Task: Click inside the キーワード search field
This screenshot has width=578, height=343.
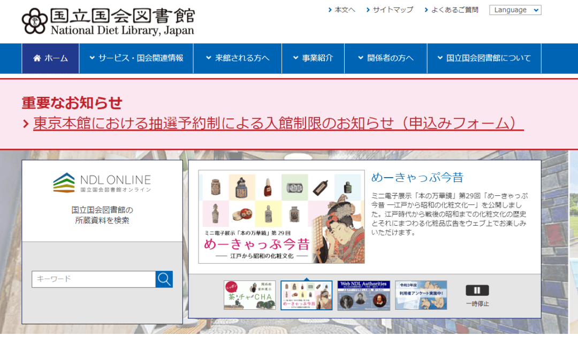Action: 91,279
